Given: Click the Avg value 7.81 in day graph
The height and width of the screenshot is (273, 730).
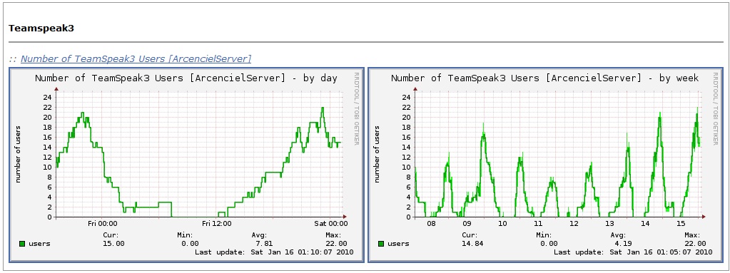Looking at the screenshot, I should point(264,243).
